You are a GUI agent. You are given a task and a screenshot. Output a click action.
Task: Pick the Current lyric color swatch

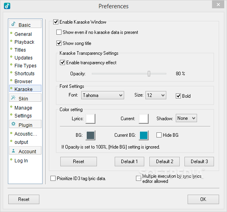click(x=143, y=119)
